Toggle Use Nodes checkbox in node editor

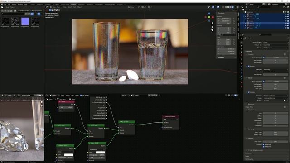81,96
